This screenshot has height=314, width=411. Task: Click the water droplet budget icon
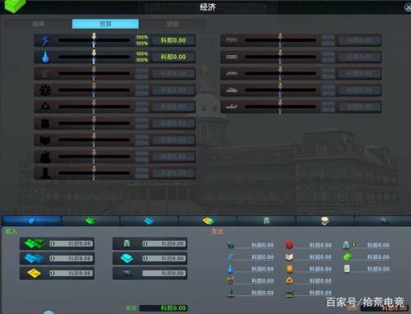(x=45, y=57)
